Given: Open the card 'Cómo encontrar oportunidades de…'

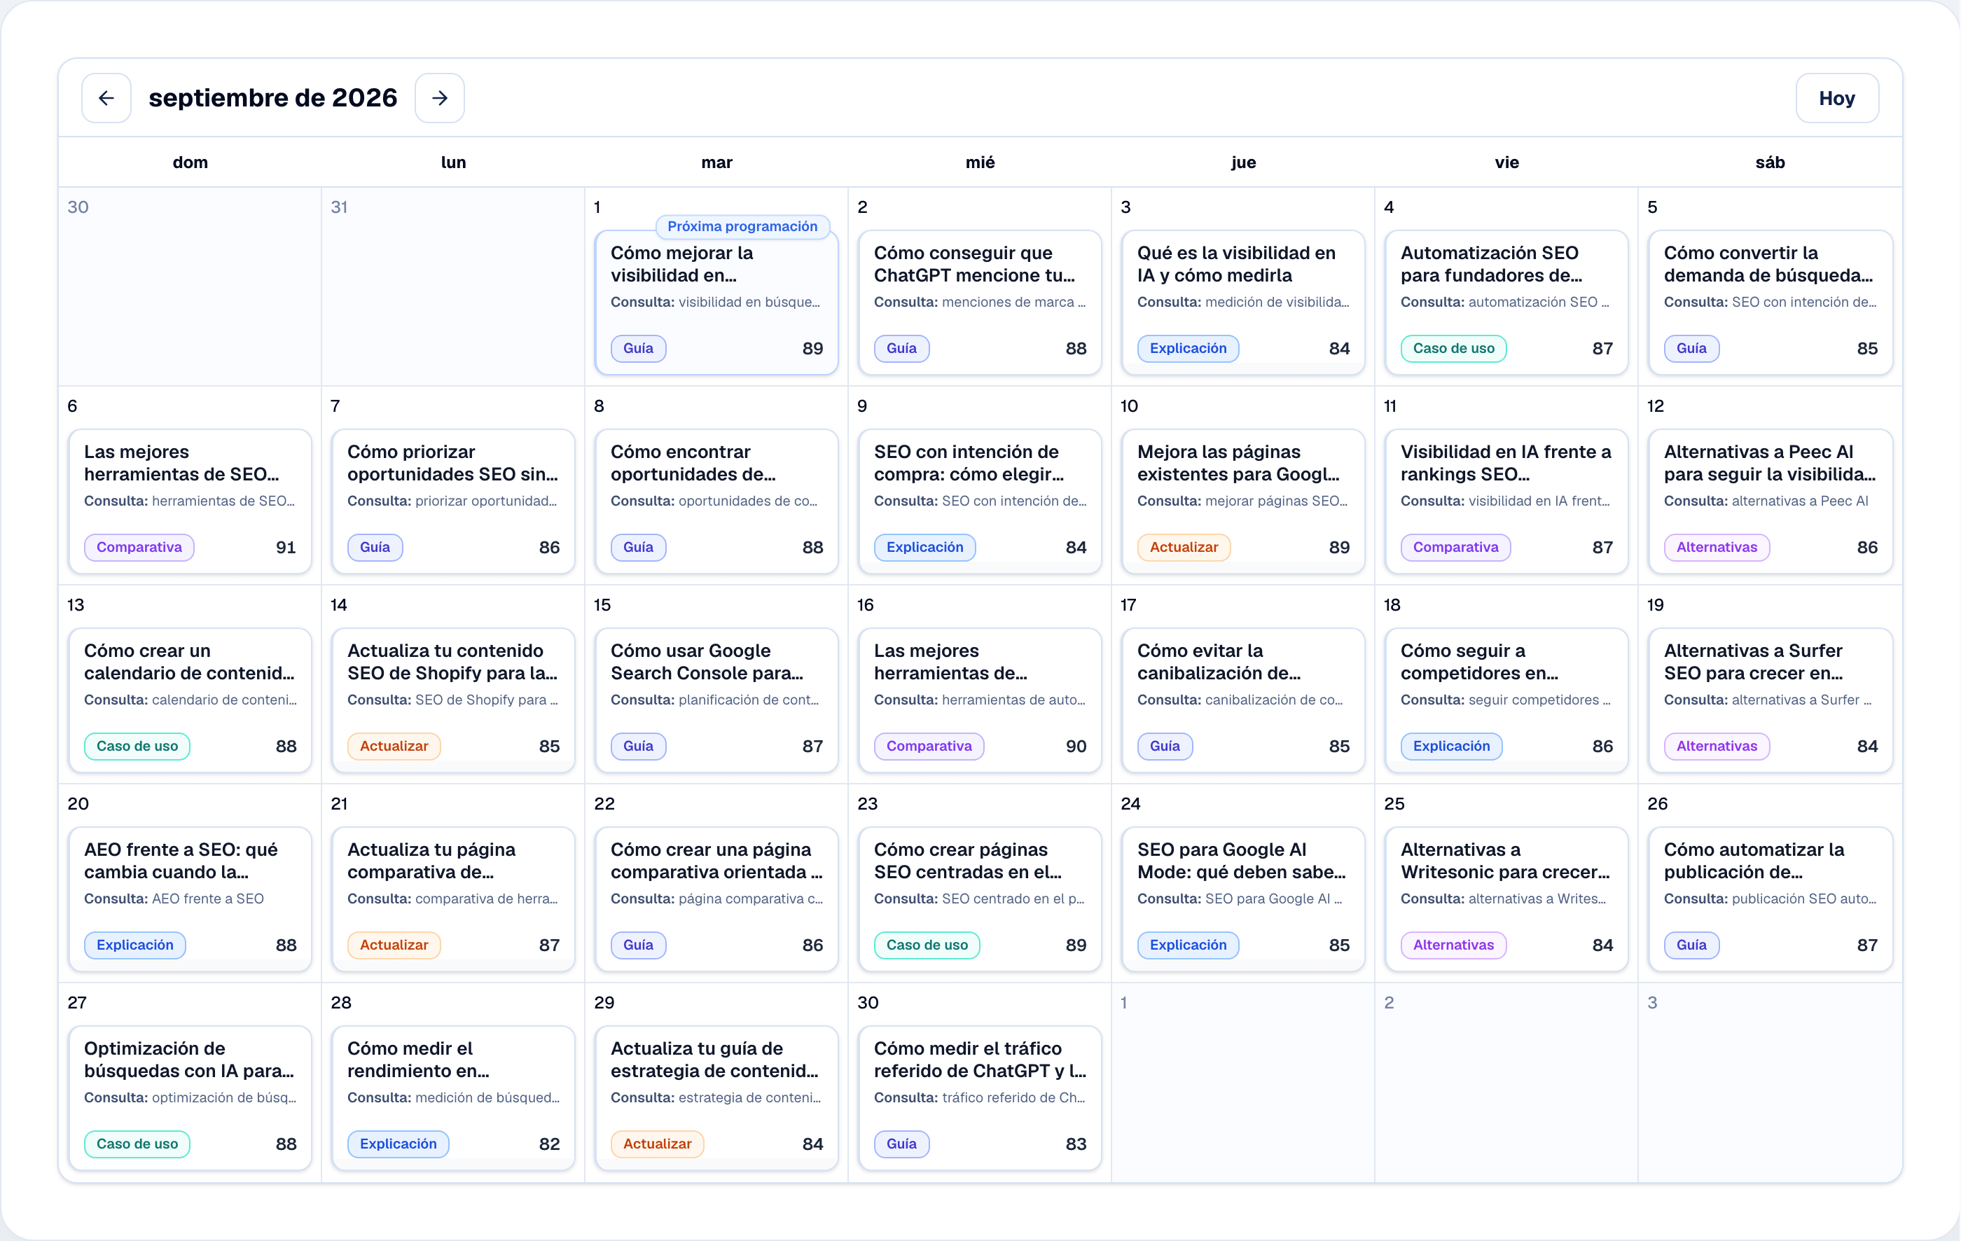Looking at the screenshot, I should 716,501.
